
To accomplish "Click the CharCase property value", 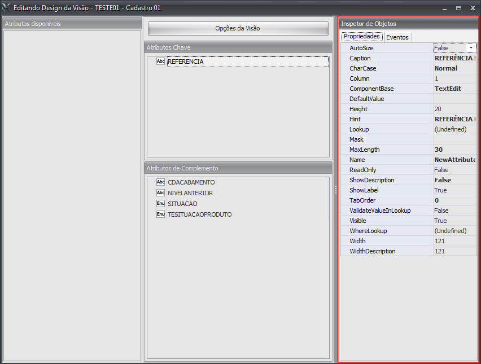I will tap(454, 68).
